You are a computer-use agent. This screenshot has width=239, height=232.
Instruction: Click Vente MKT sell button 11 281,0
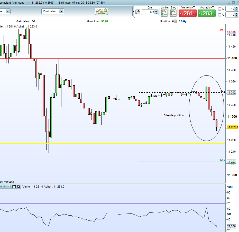pos(188,13)
